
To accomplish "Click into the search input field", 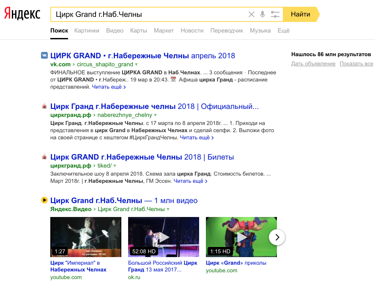I will click(x=148, y=14).
